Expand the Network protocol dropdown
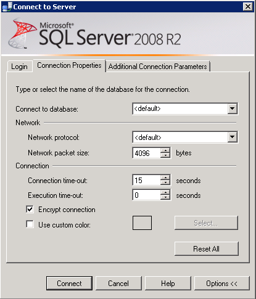The image size is (256, 299). 233,137
